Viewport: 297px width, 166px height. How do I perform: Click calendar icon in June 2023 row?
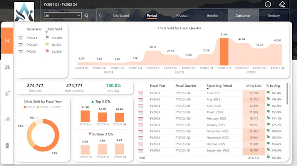(141, 93)
